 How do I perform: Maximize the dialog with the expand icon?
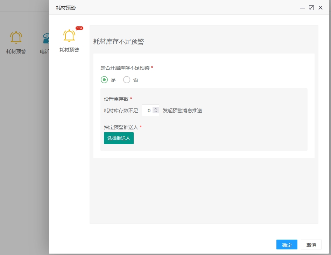(x=311, y=8)
